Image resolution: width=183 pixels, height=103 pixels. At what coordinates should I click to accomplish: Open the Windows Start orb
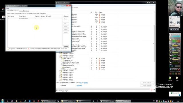click(x=3, y=101)
